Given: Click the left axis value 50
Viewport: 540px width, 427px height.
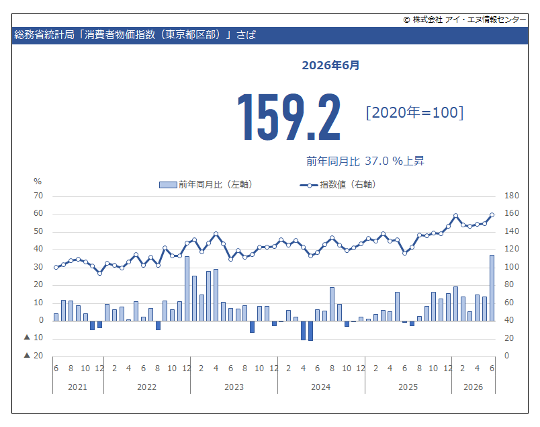Looking at the screenshot, I should point(38,231).
